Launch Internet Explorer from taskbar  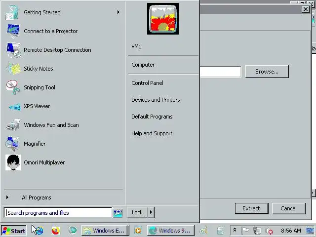(x=39, y=231)
